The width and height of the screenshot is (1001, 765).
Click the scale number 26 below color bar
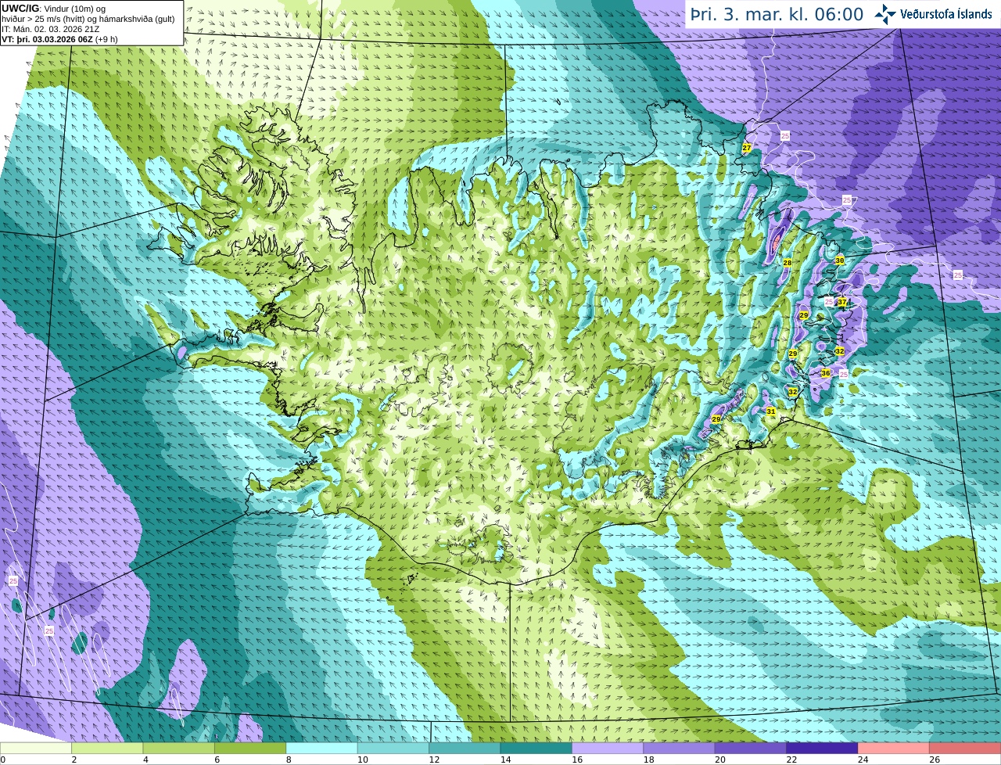click(934, 760)
